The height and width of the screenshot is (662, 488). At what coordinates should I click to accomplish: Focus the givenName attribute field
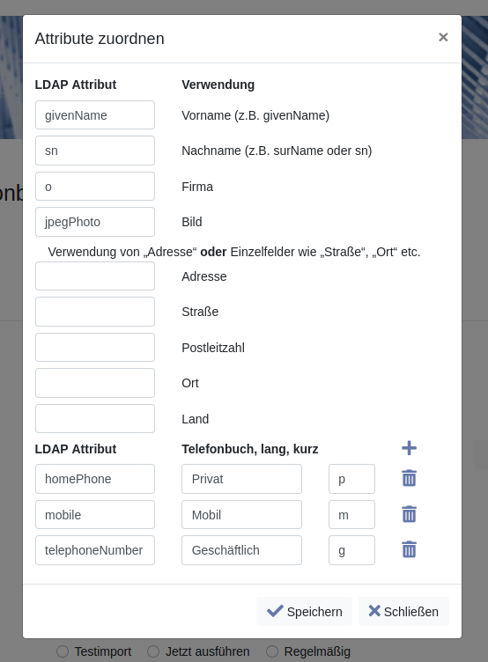pyautogui.click(x=95, y=115)
